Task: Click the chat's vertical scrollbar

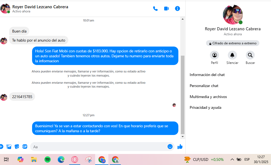Action: [x=182, y=94]
